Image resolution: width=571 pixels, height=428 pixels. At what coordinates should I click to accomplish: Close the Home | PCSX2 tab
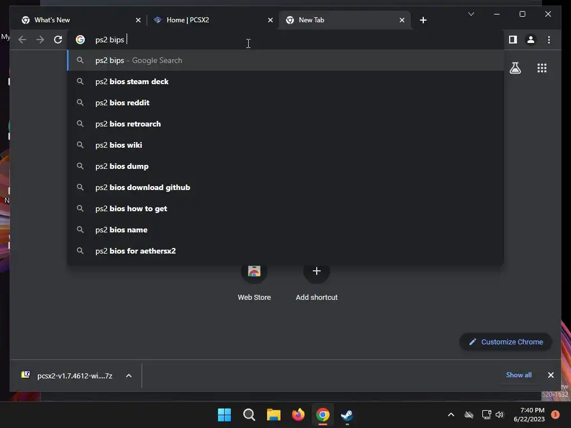[270, 21]
